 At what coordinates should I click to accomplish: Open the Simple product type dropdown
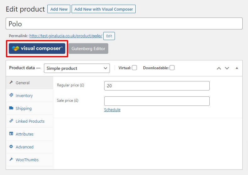(x=77, y=68)
